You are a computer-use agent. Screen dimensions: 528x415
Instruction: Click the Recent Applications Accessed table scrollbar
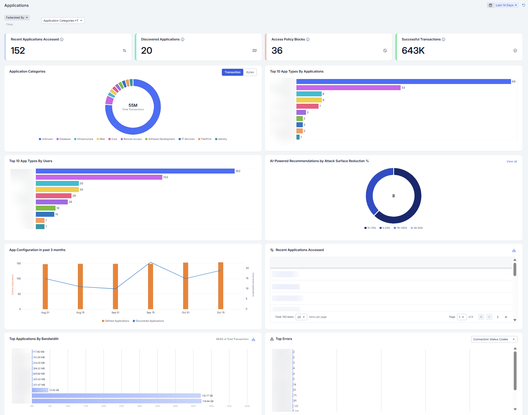[515, 270]
